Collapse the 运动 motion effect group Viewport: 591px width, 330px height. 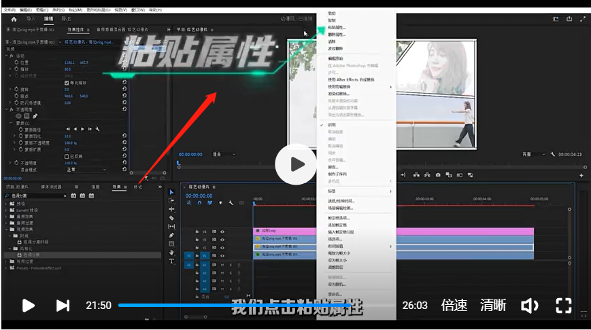click(6, 56)
